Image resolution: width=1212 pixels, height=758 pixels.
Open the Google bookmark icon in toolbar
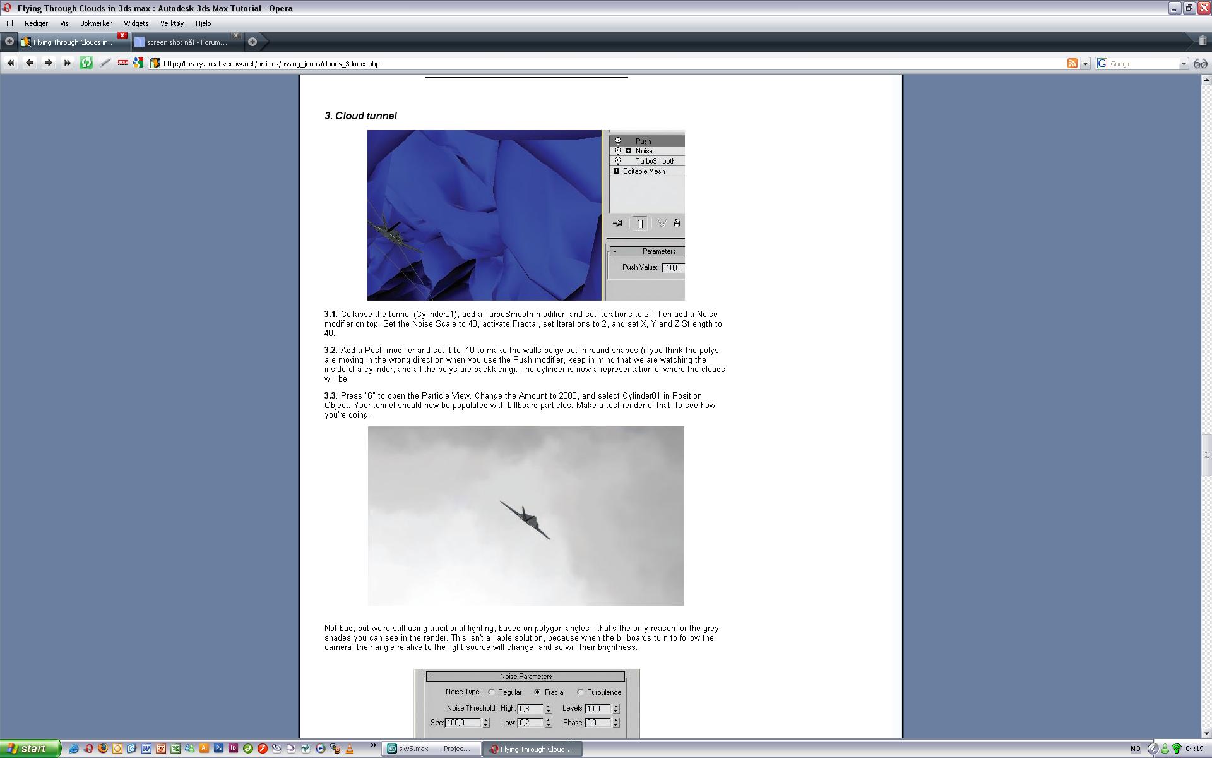138,63
